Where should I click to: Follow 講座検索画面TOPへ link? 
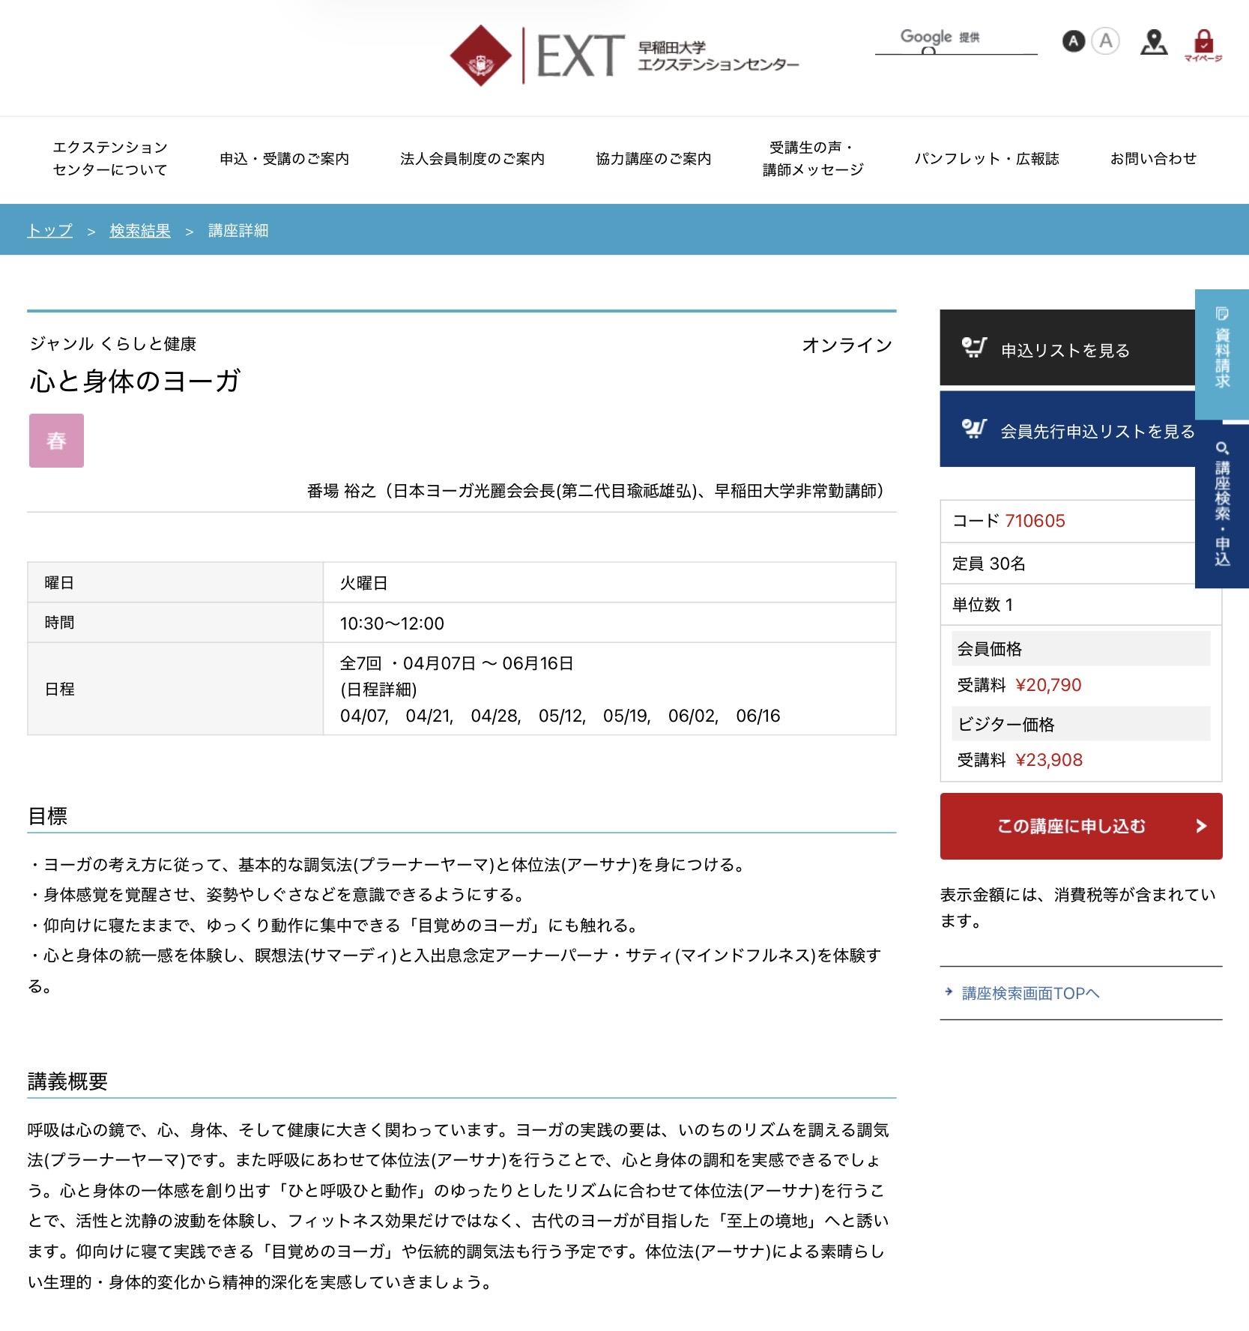1030,993
